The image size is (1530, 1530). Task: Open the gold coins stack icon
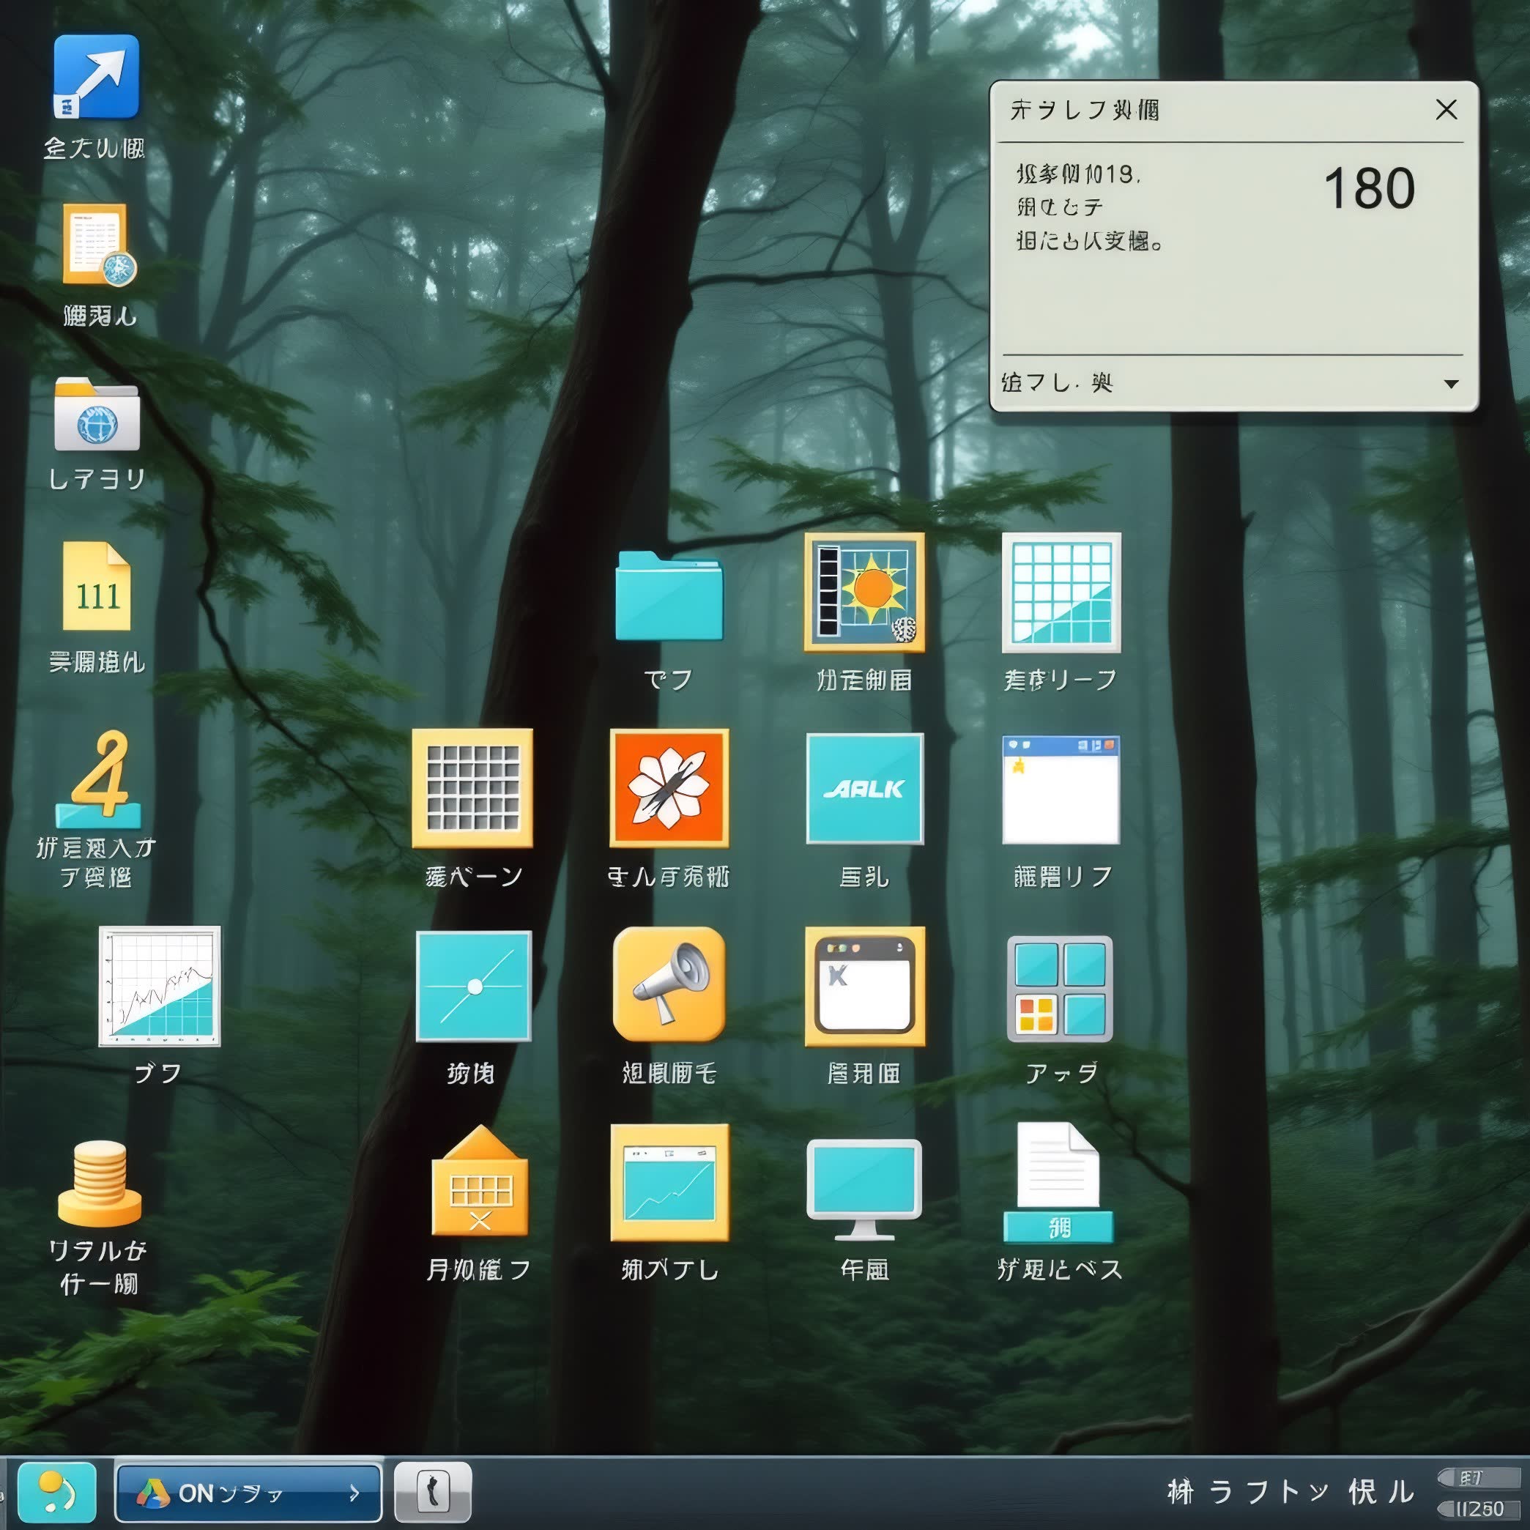pyautogui.click(x=99, y=1182)
